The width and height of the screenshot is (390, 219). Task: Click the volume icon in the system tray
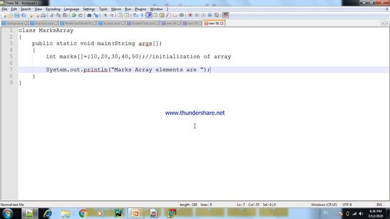(361, 214)
